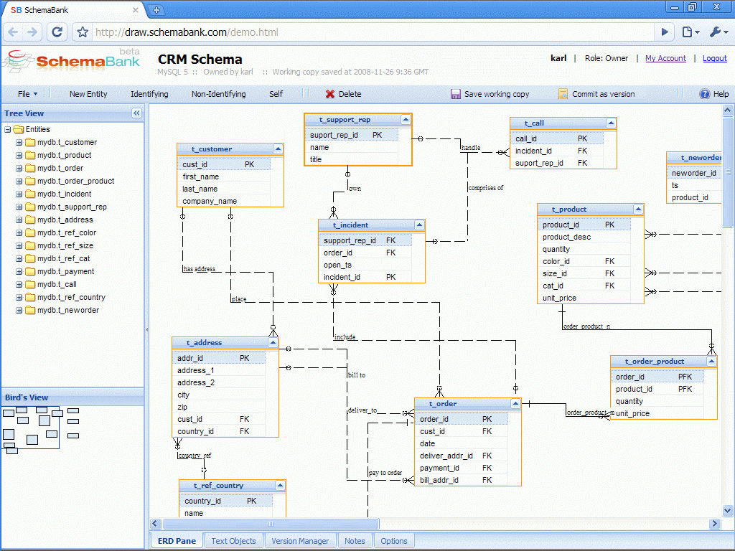The width and height of the screenshot is (735, 551).
Task: Reload the page with the refresh icon
Action: [57, 32]
